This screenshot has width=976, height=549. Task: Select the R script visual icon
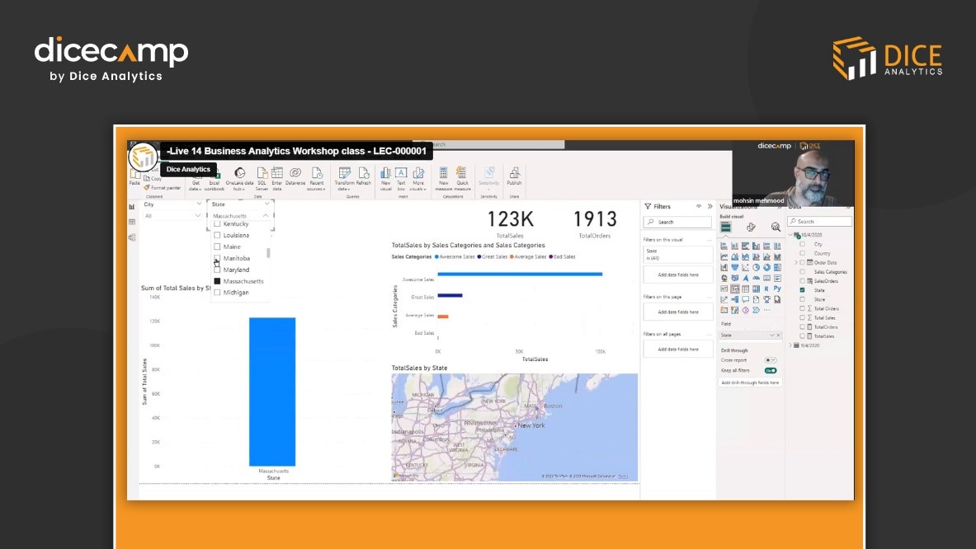coord(766,288)
